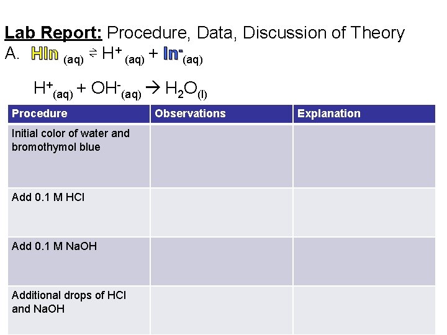Click the Observations cell for the NaOH row

221,261
